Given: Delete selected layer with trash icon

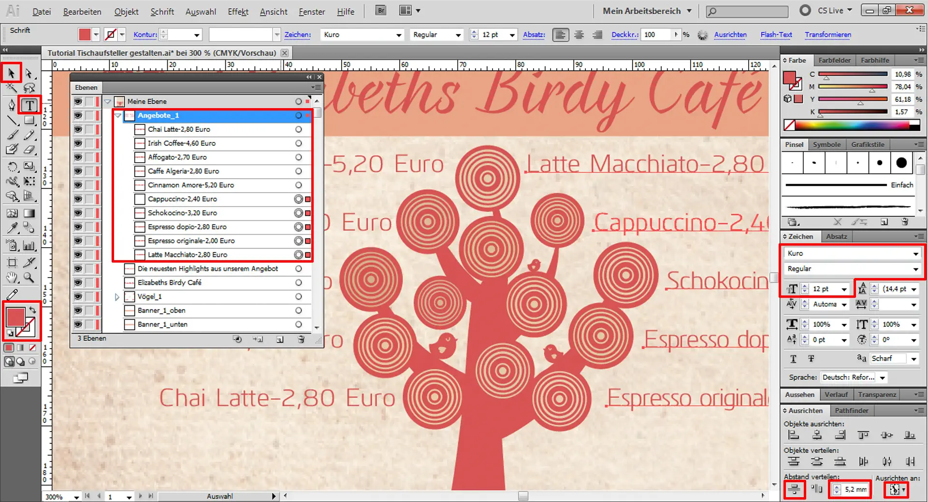Looking at the screenshot, I should click(301, 339).
